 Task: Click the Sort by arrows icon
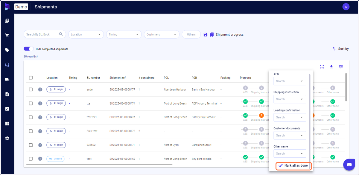334,49
